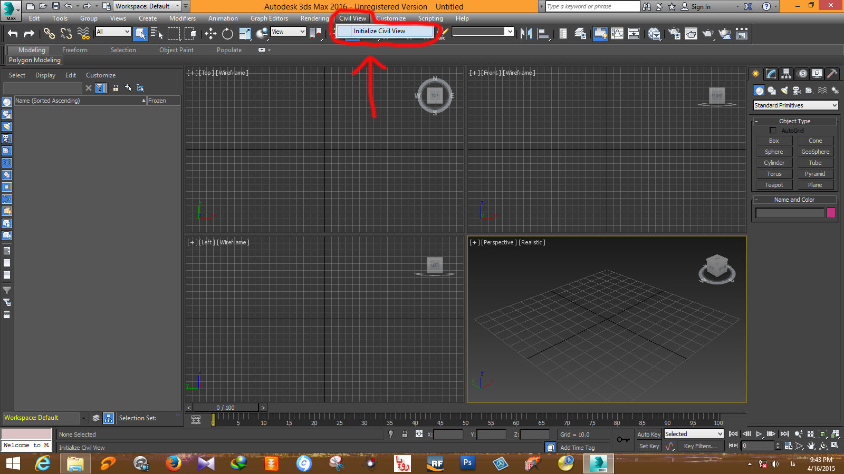Open the Curve Editor
This screenshot has width=844, height=474.
click(617, 34)
